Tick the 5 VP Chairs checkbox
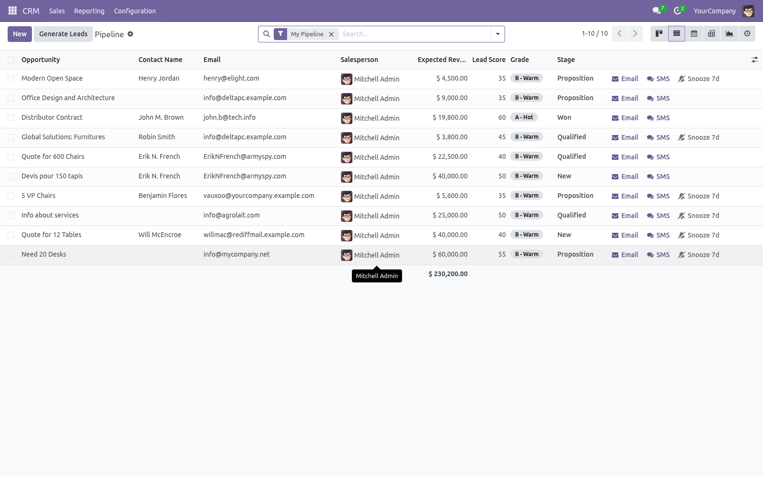This screenshot has width=763, height=477. coord(11,196)
